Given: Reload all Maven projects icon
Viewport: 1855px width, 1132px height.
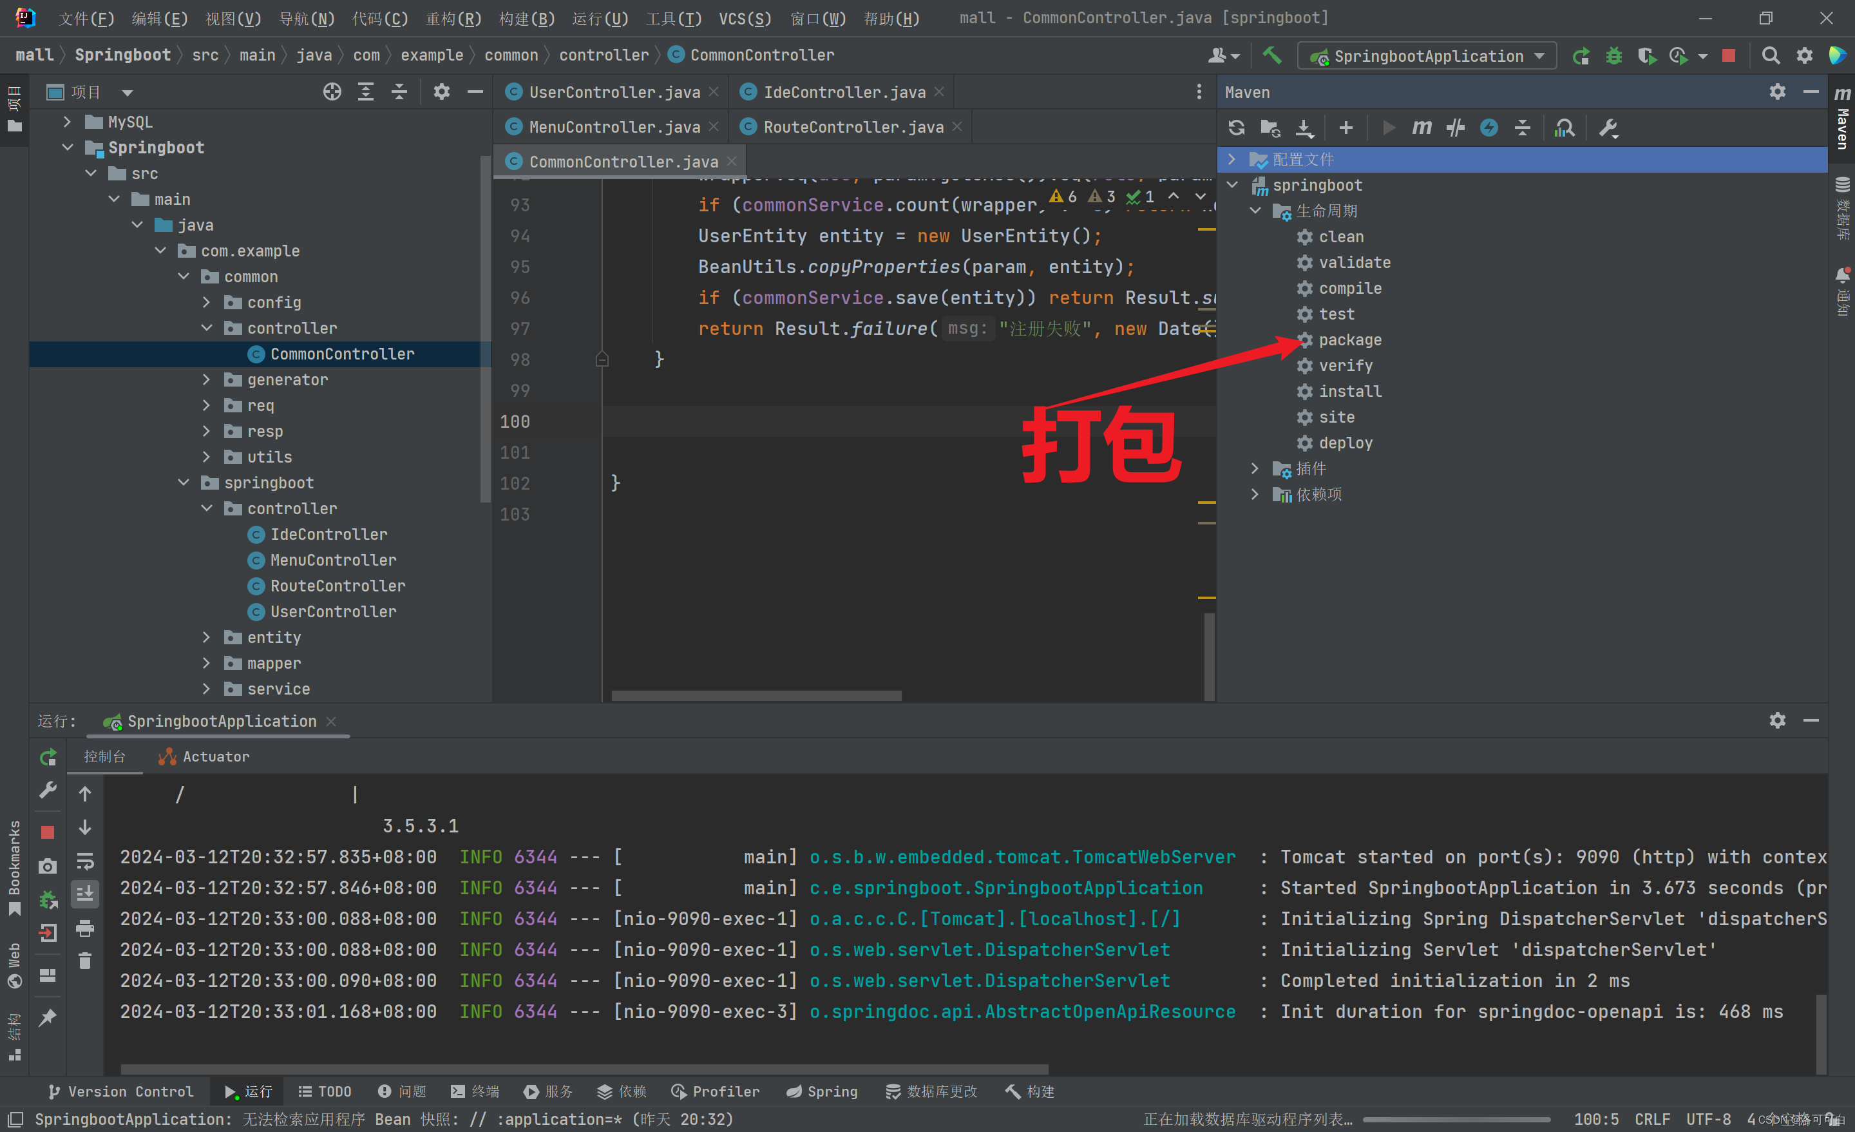Looking at the screenshot, I should [x=1236, y=128].
